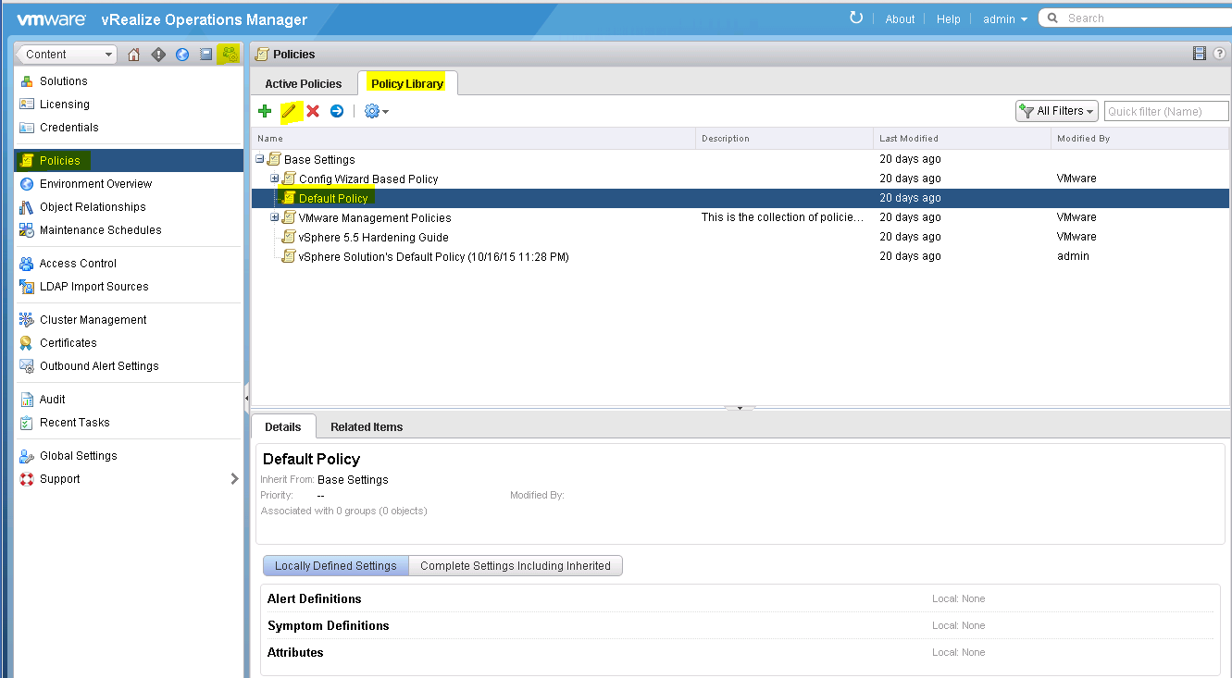Open the gear actions dropdown
The height and width of the screenshot is (678, 1232).
pos(376,111)
